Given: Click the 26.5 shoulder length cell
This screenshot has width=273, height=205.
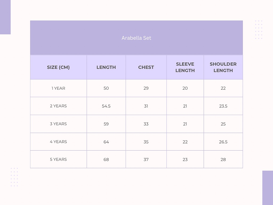Looking at the screenshot, I should click(x=223, y=142).
